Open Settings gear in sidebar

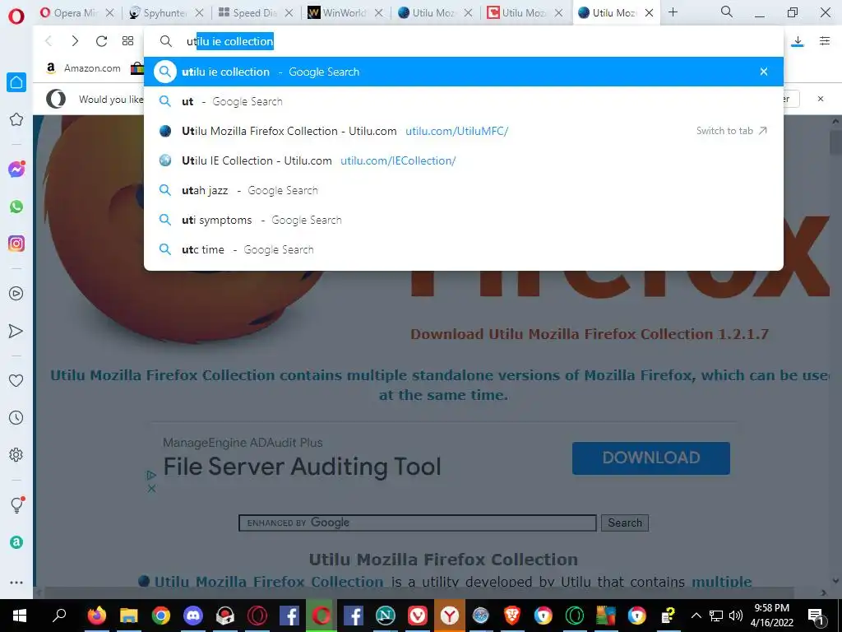pos(16,454)
